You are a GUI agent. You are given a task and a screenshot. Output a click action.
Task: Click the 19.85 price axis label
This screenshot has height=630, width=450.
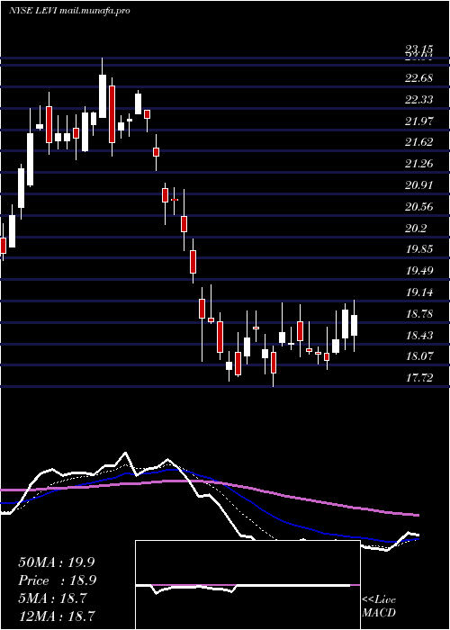[419, 249]
